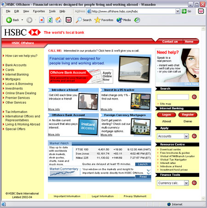
Task: Click the green Back arrow icon
Action: pyautogui.click(x=9, y=20)
